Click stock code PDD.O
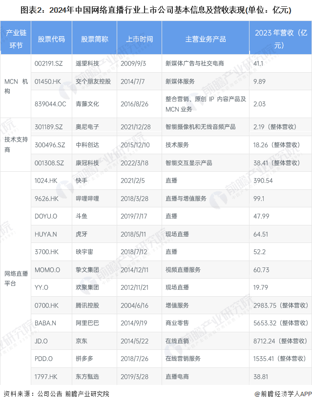The height and width of the screenshot is (404, 312). point(43,359)
